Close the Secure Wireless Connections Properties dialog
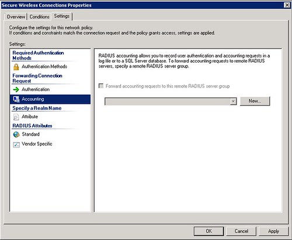 click(x=287, y=5)
